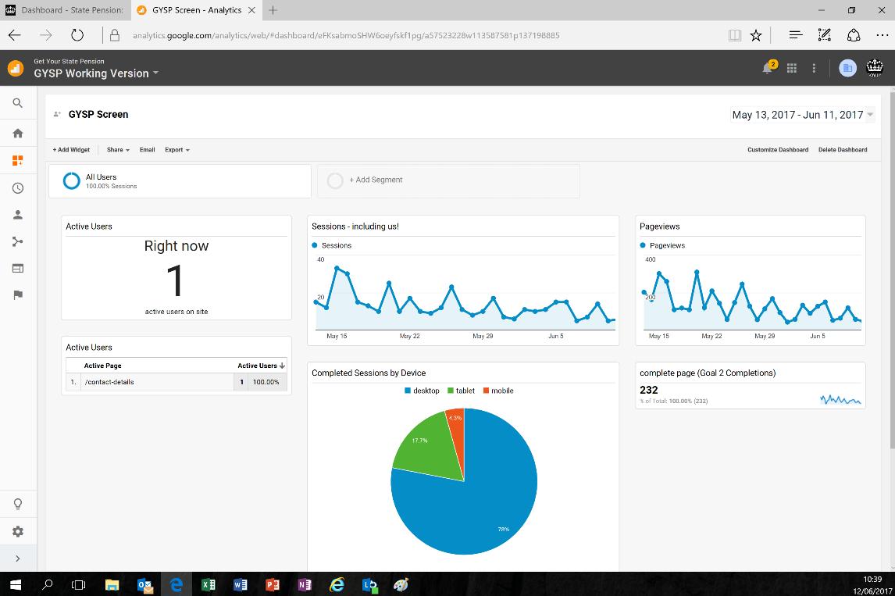Screen dimensions: 895x596
Task: Open the Share menu on the dashboard toolbar
Action: point(116,149)
